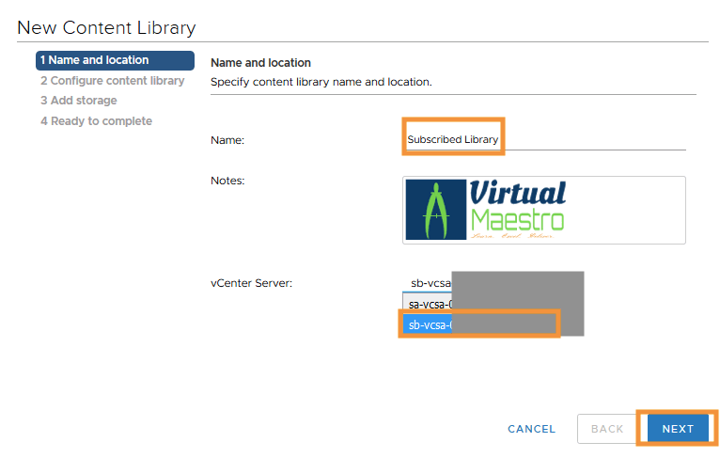Viewport: 720px width, 458px height.
Task: Cancel the New Content Library wizard
Action: [x=531, y=429]
